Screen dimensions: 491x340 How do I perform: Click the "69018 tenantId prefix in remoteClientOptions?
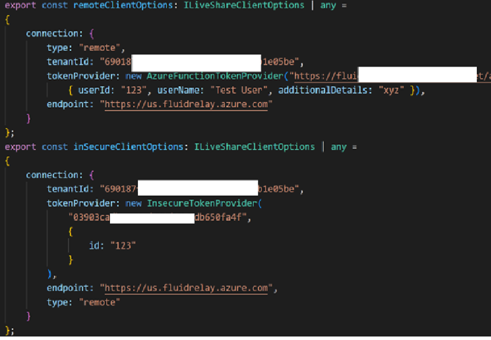115,62
